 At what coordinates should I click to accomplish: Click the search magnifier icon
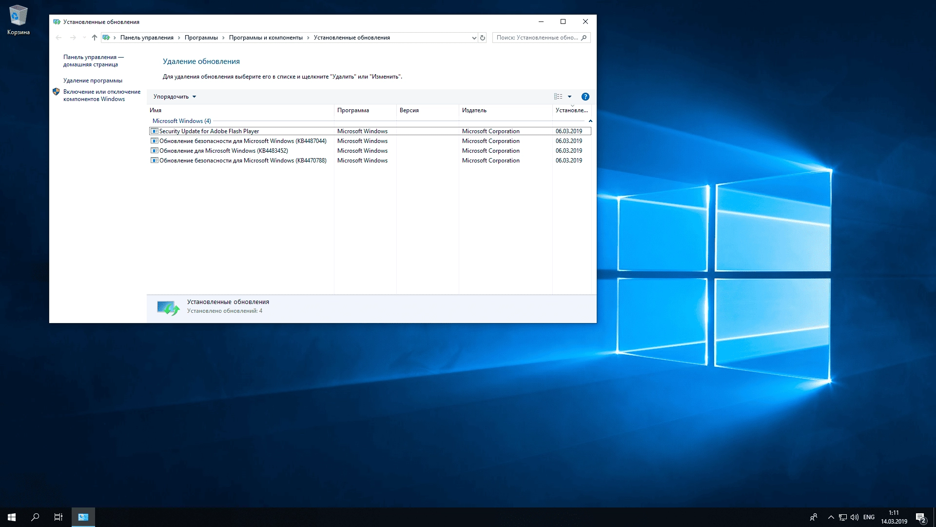click(x=584, y=38)
